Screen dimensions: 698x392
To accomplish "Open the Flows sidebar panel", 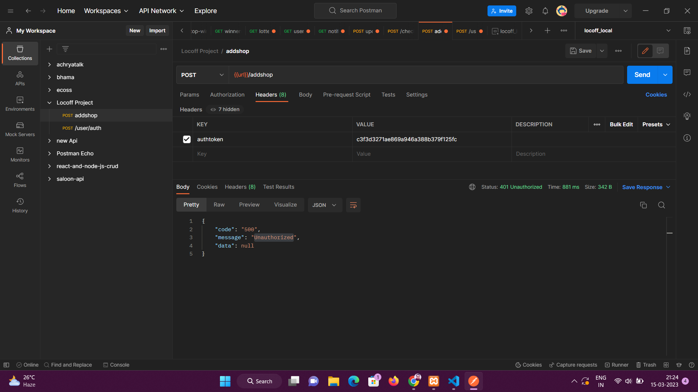I will (x=20, y=180).
